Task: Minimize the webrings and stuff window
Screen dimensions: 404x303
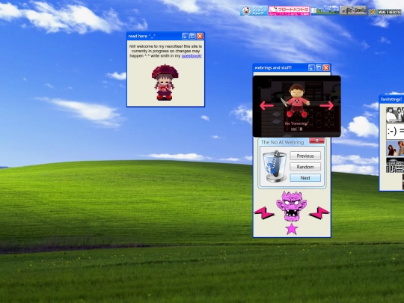Action: point(311,67)
